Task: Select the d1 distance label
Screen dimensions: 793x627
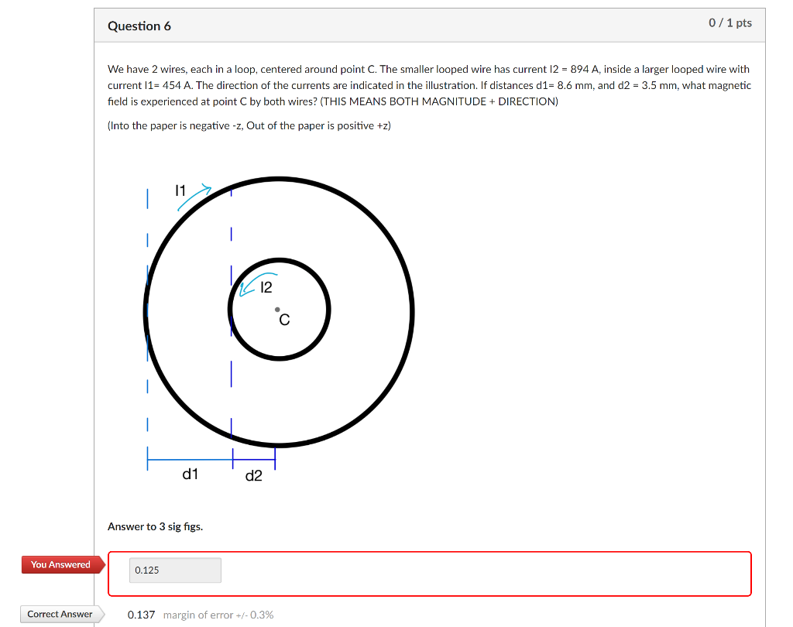Action: click(x=191, y=475)
